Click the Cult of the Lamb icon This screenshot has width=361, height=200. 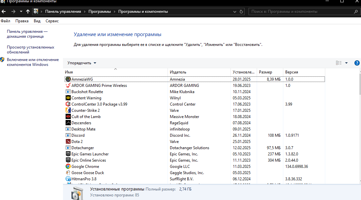pos(68,116)
